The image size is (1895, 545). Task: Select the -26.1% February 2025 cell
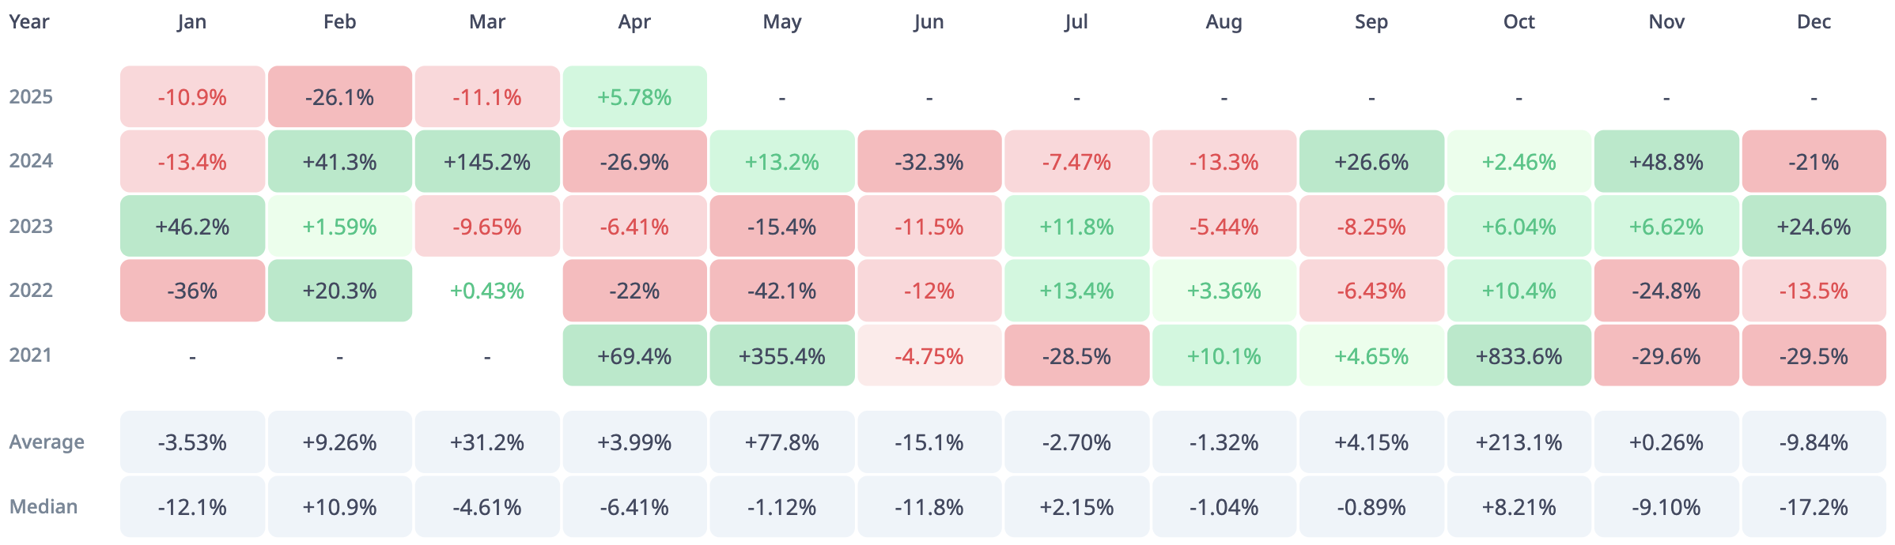coord(340,97)
